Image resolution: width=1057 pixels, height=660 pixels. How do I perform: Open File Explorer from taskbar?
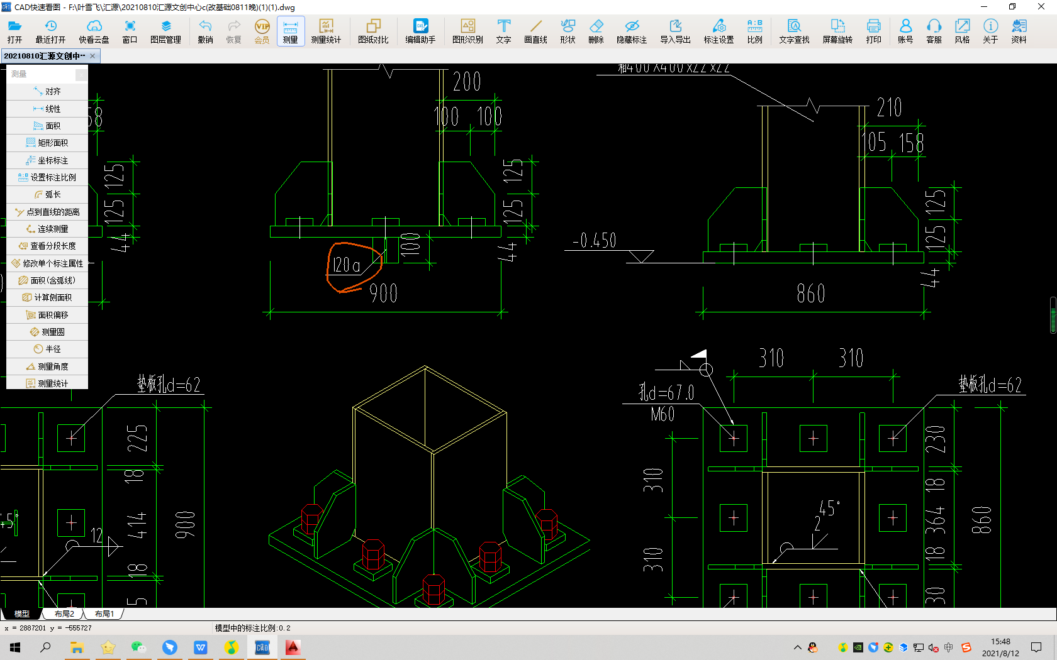(77, 647)
